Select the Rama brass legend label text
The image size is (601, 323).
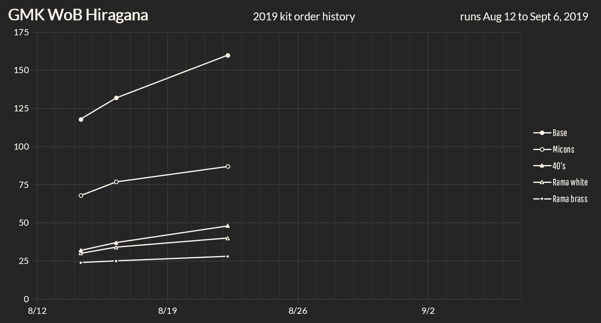pos(570,199)
